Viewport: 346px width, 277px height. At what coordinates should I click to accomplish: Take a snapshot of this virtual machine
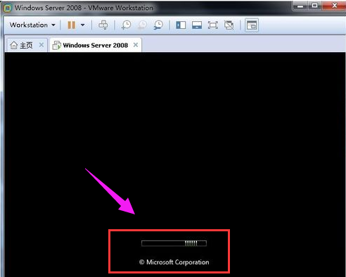click(x=127, y=25)
